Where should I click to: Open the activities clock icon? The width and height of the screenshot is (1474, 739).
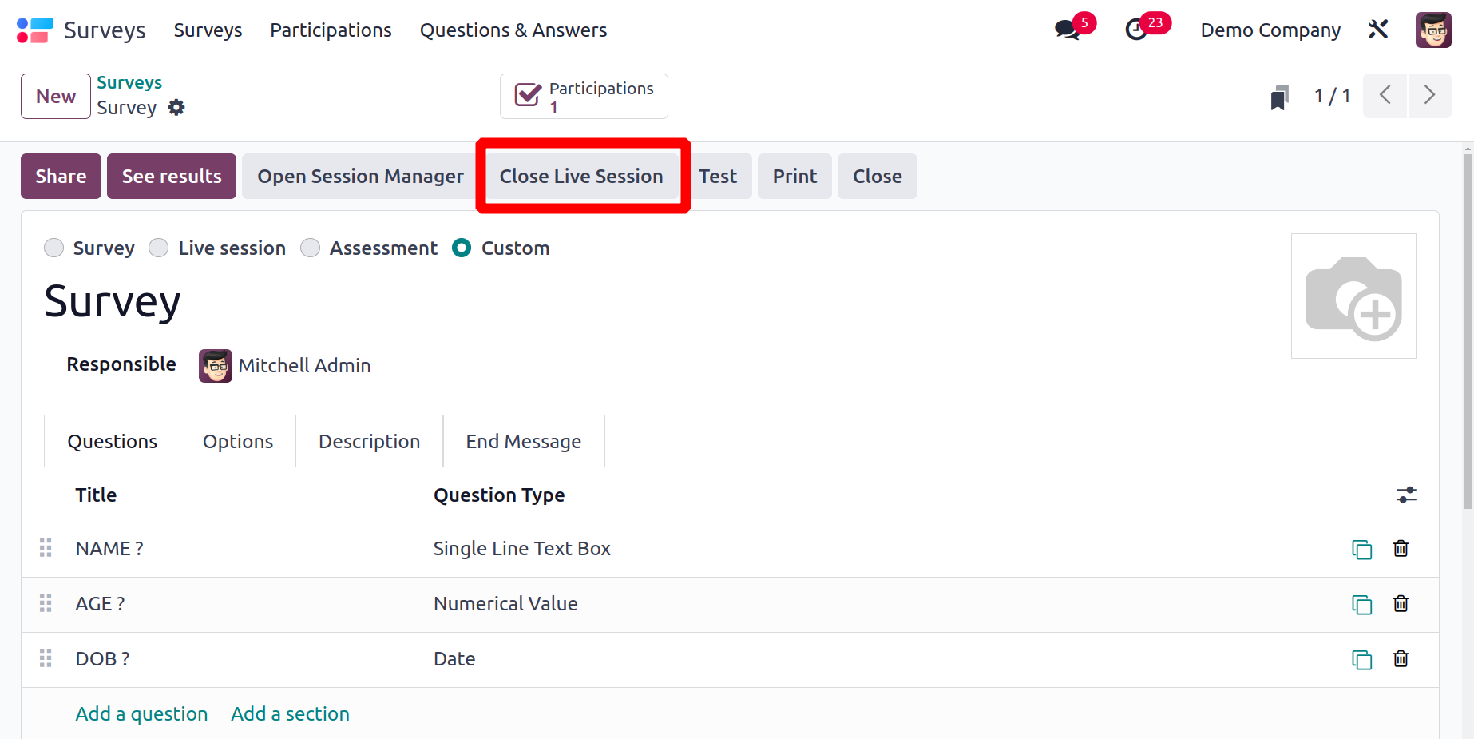pyautogui.click(x=1135, y=30)
